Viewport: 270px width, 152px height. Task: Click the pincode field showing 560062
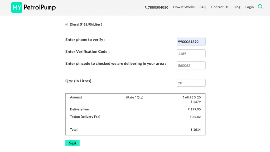[x=191, y=65]
